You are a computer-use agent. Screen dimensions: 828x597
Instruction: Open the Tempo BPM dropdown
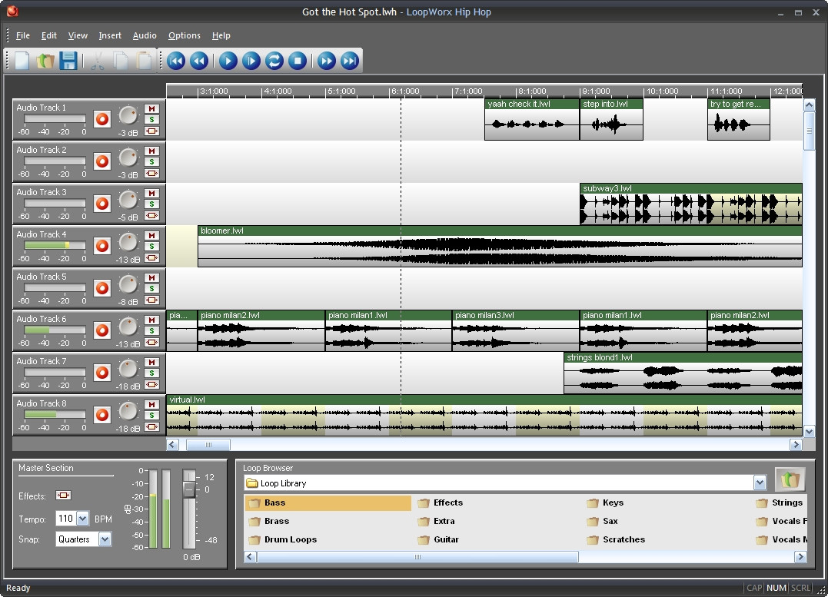81,519
